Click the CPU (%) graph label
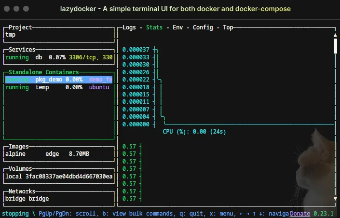The height and width of the screenshot is (218, 340). tap(194, 131)
